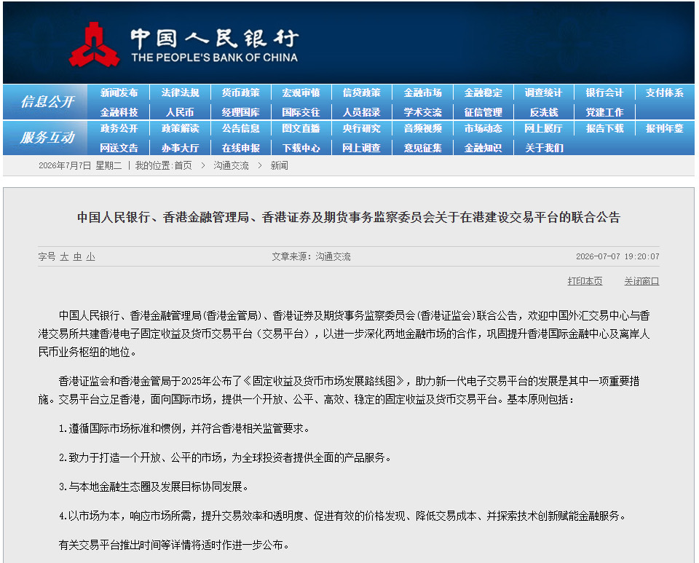Set font size to large 大
Viewport: 699px width, 563px height.
click(x=64, y=256)
